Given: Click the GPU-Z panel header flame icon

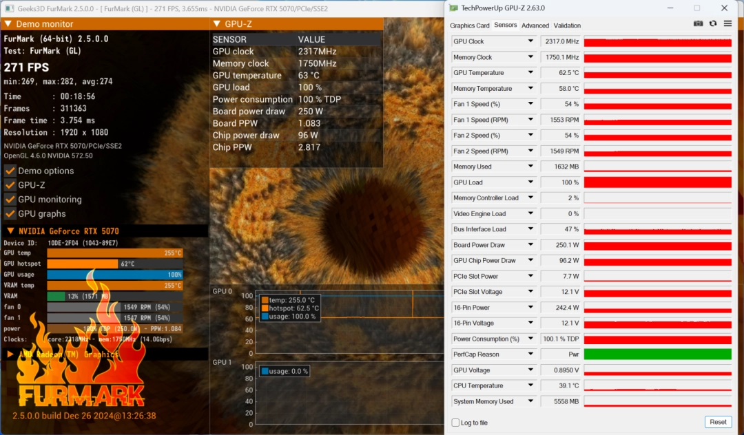Looking at the screenshot, I should 216,23.
